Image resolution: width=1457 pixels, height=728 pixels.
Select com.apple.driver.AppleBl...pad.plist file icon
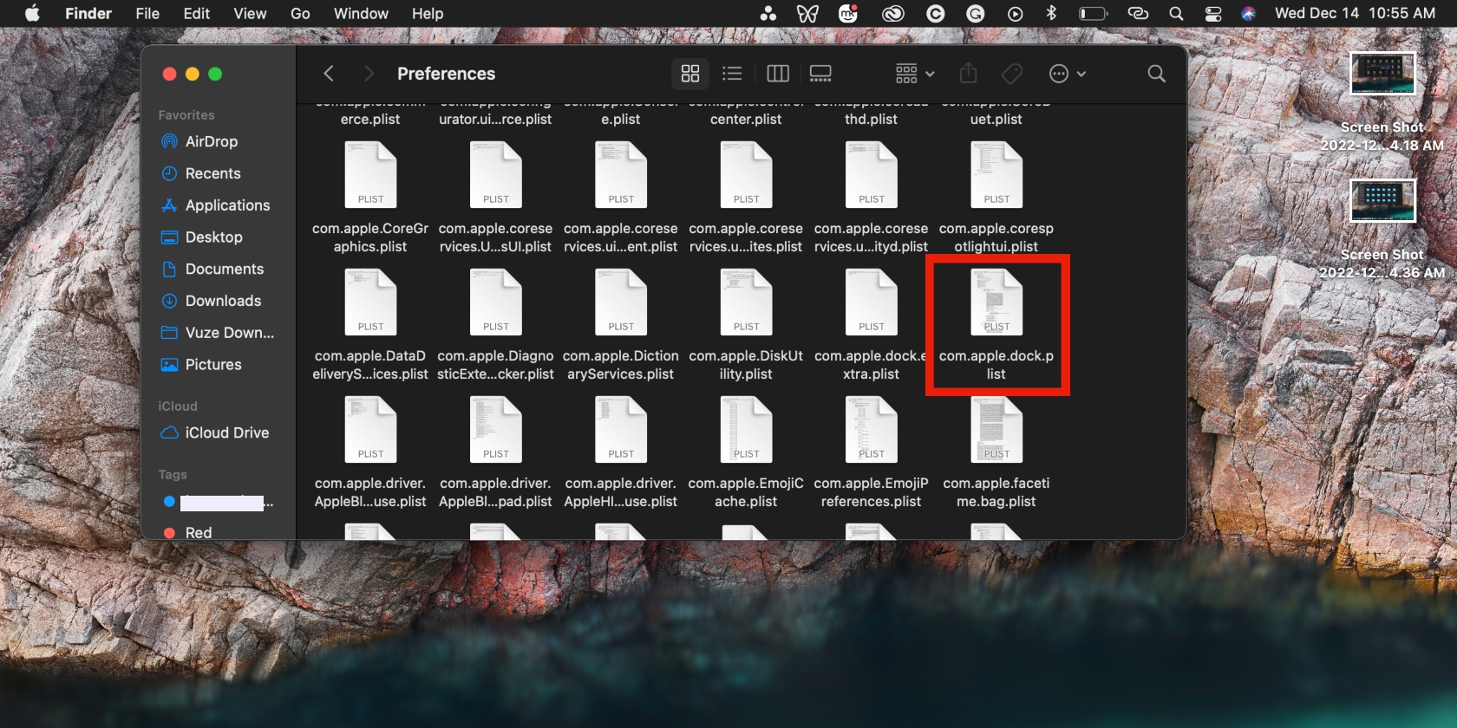[496, 429]
